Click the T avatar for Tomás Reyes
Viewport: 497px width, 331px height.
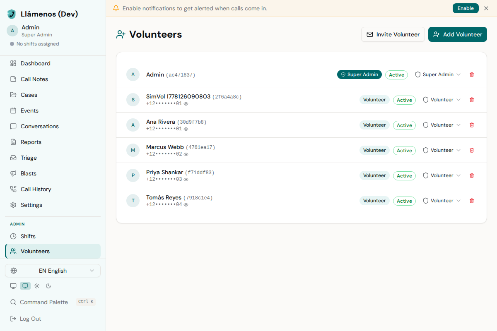[x=133, y=201]
